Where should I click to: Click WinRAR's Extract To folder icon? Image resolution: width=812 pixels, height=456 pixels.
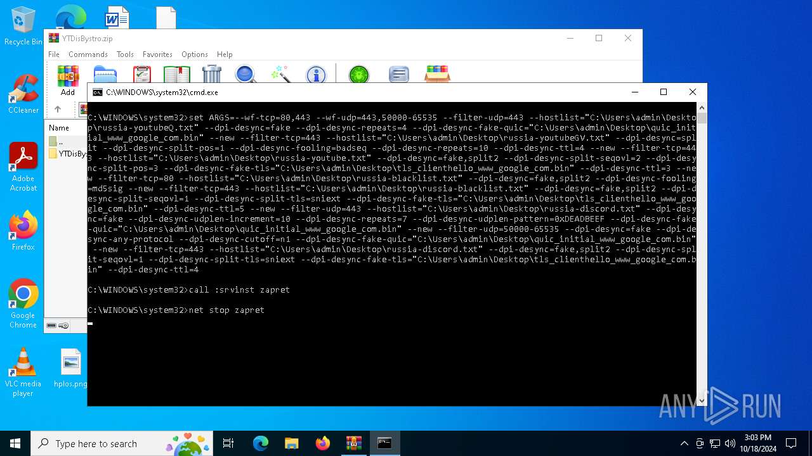tap(105, 74)
